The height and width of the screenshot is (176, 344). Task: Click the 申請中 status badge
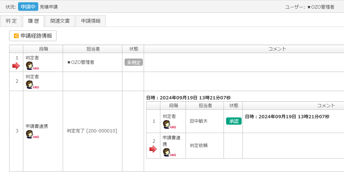pos(28,7)
